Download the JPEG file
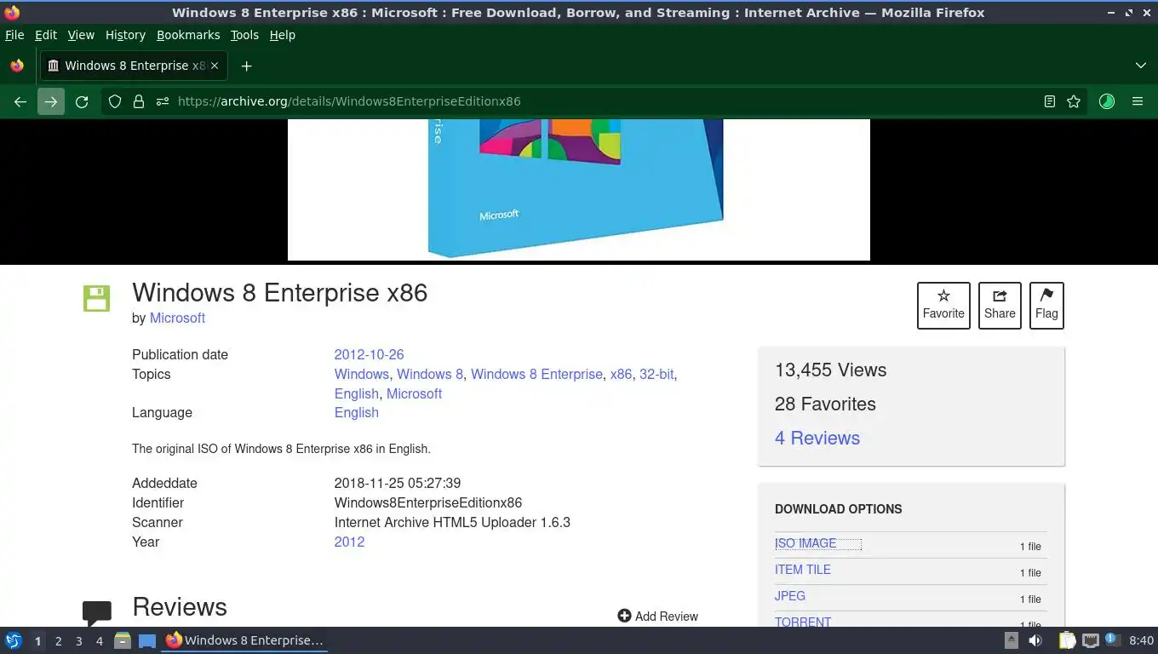The height and width of the screenshot is (654, 1158). [x=790, y=596]
